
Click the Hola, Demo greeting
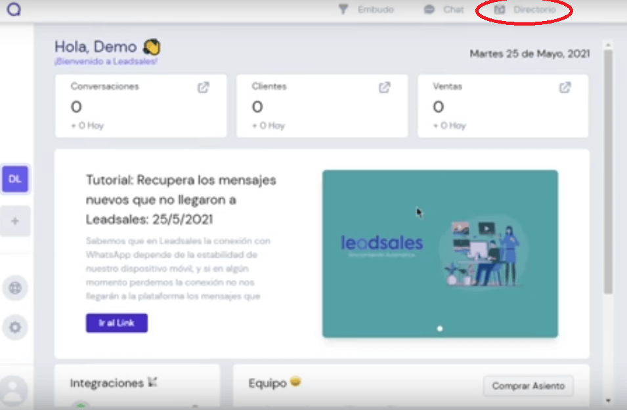[x=96, y=47]
